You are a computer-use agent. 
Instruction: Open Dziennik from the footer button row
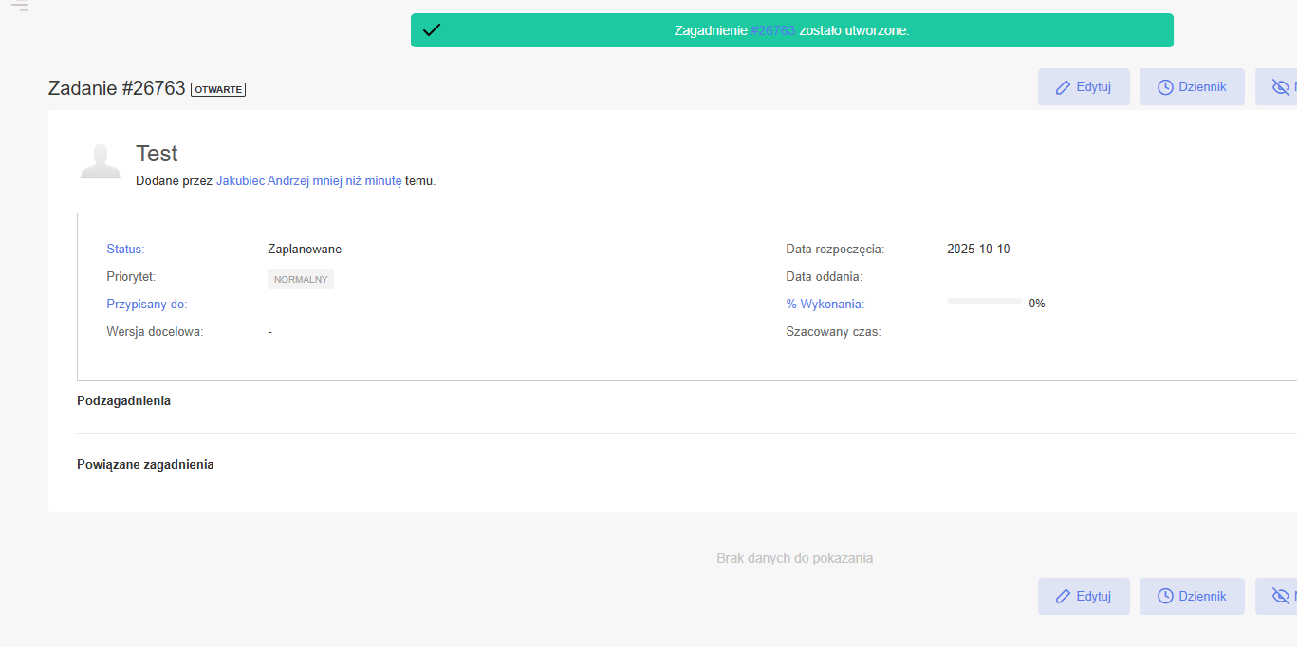coord(1192,596)
